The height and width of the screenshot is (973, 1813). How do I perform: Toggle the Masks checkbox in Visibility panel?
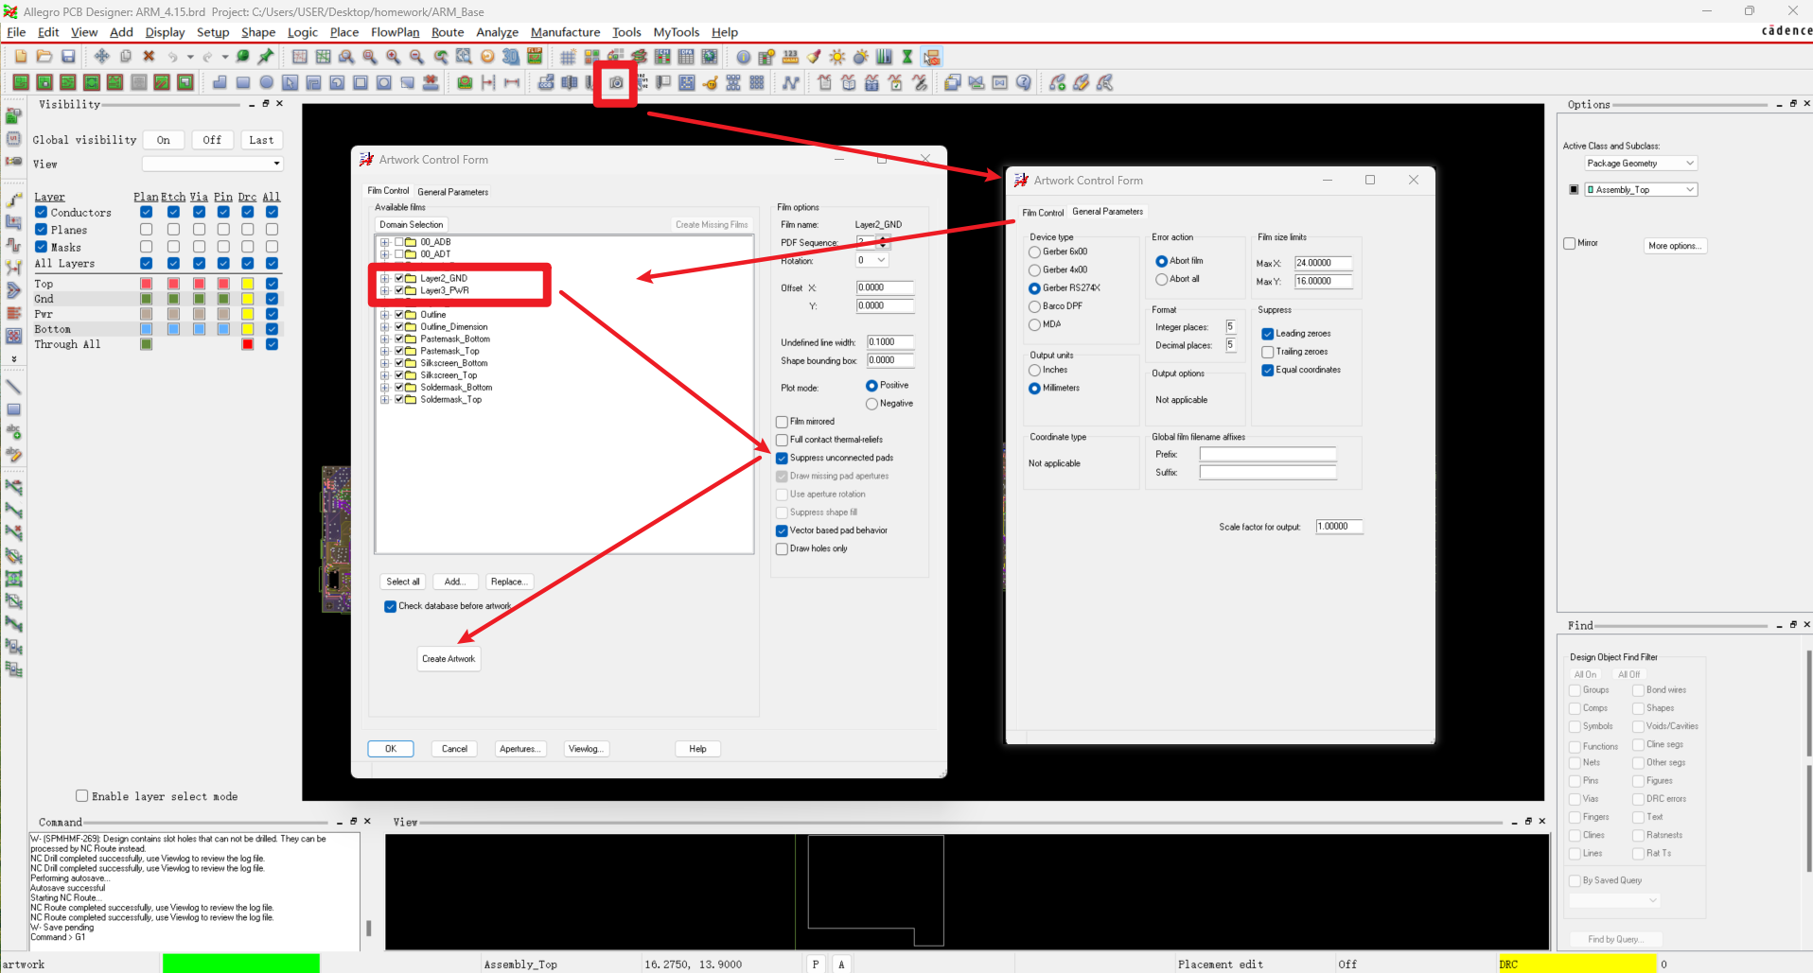(42, 247)
